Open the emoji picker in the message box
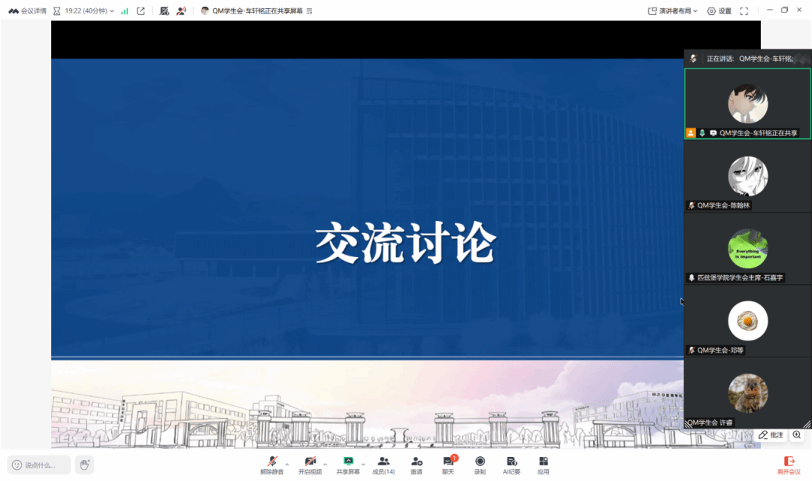812x481 pixels. [17, 465]
